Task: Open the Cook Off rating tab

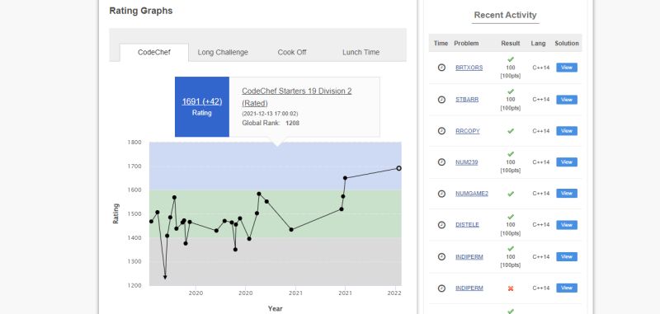Action: pyautogui.click(x=292, y=53)
